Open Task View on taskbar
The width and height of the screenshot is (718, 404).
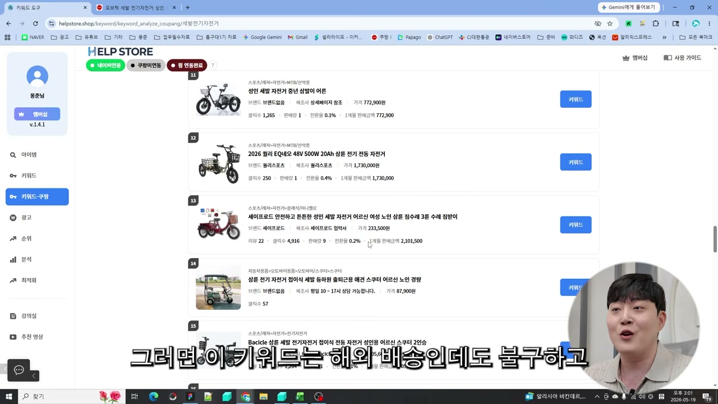[135, 396]
